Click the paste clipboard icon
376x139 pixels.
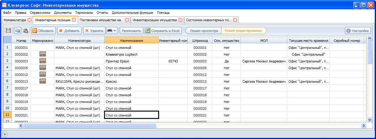[x=25, y=30]
